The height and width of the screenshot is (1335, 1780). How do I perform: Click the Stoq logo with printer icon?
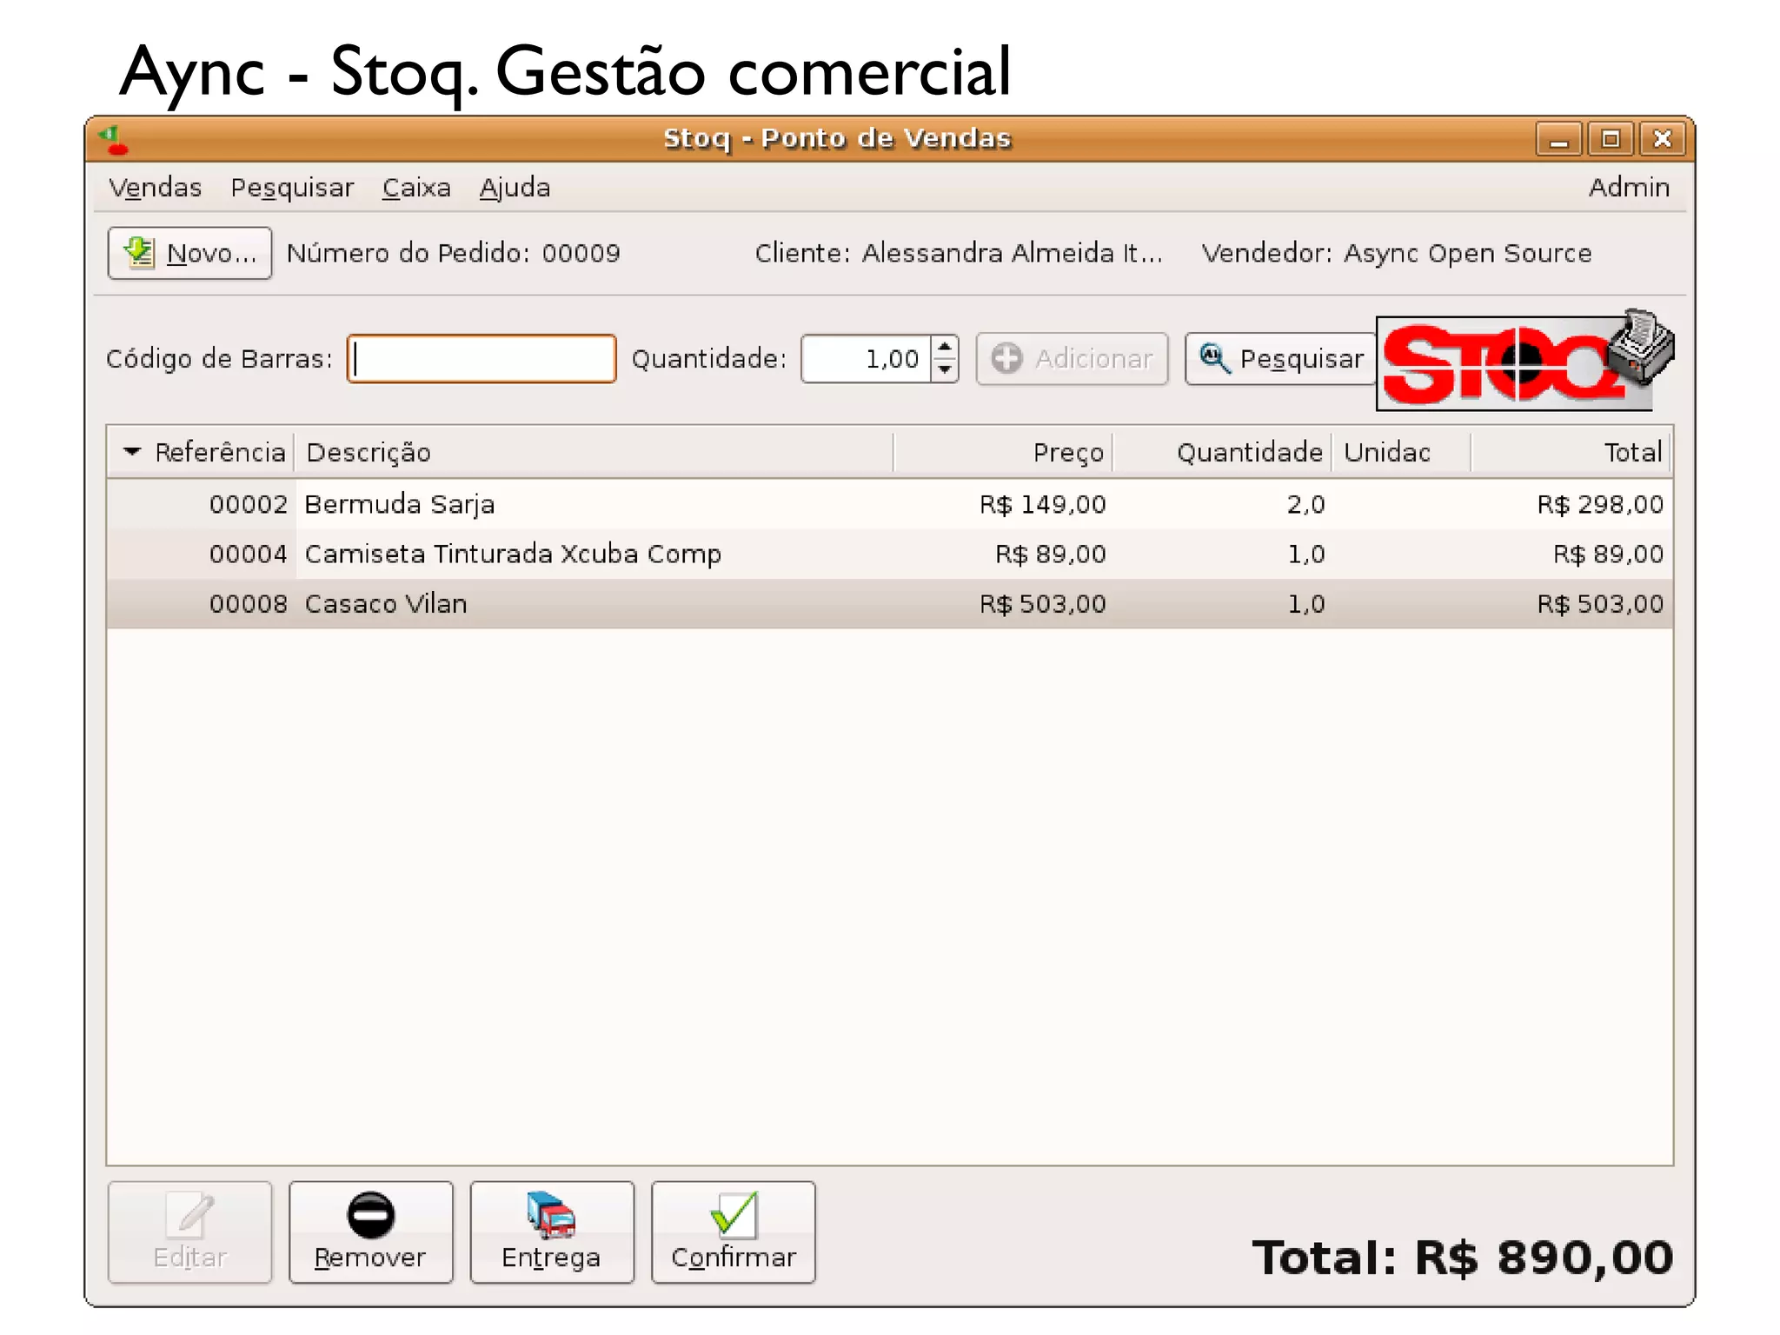(1525, 360)
